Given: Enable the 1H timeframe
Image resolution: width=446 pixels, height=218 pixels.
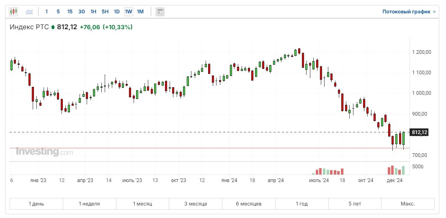Looking at the screenshot, I should pos(93,12).
